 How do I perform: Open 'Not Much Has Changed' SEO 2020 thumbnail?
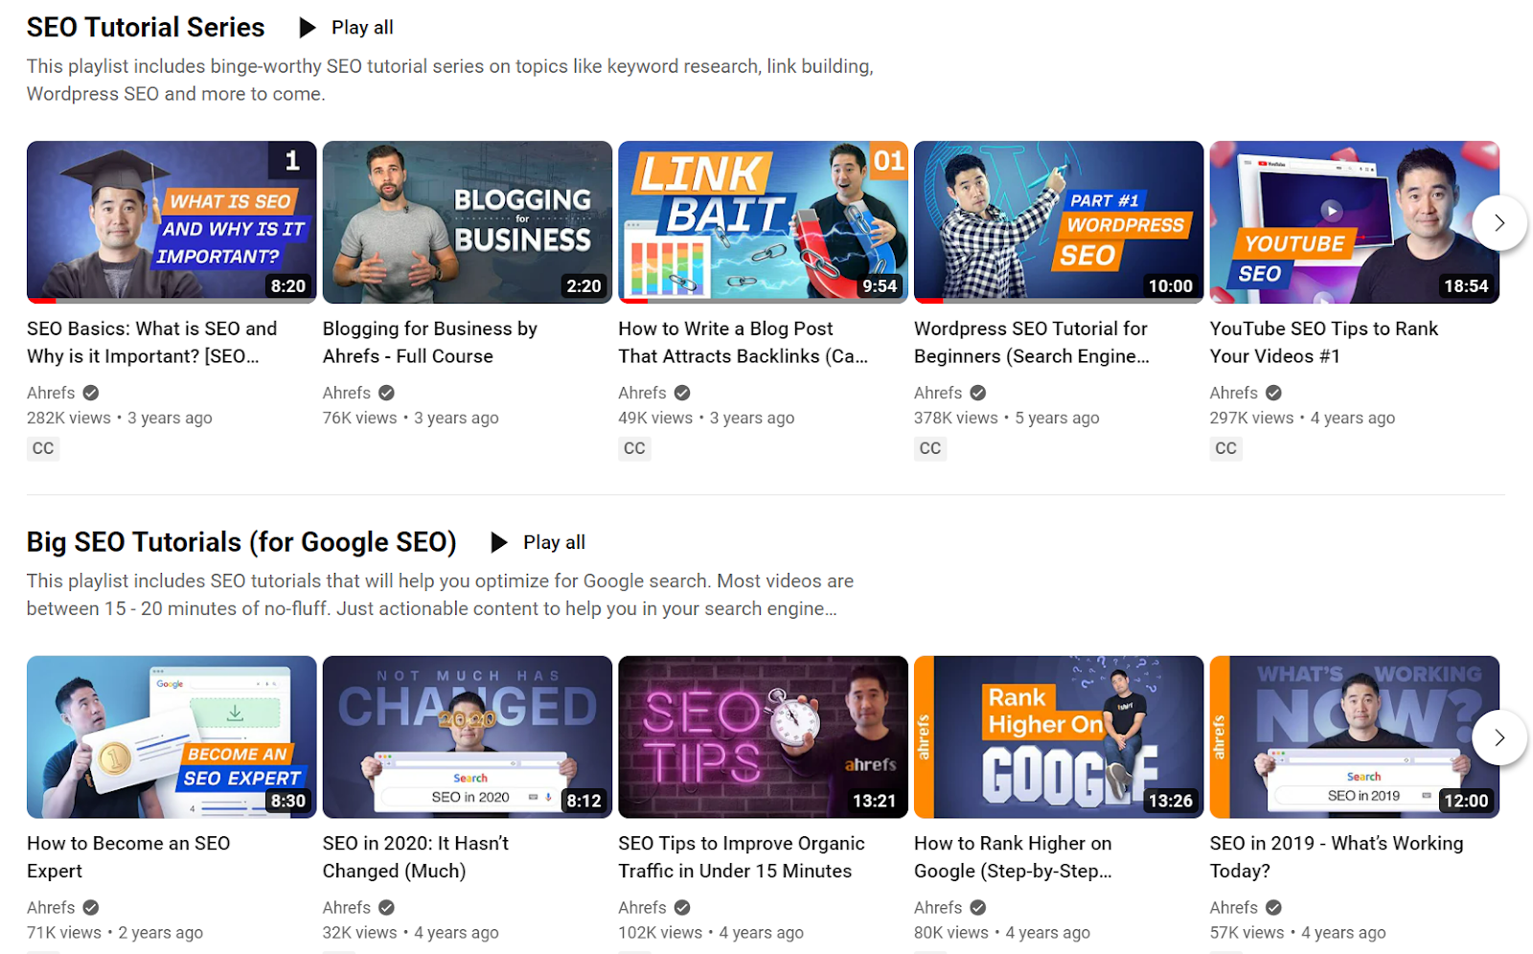(468, 737)
